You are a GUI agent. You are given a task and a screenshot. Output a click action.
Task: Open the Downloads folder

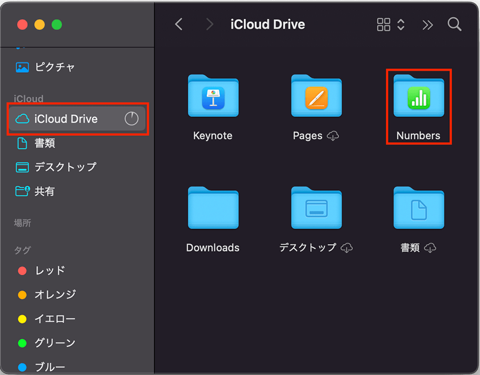click(213, 208)
